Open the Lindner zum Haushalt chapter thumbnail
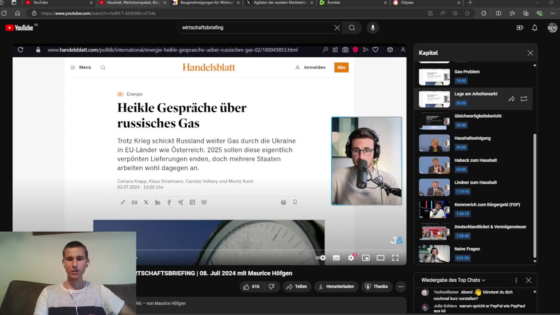The height and width of the screenshot is (315, 560). 434,187
